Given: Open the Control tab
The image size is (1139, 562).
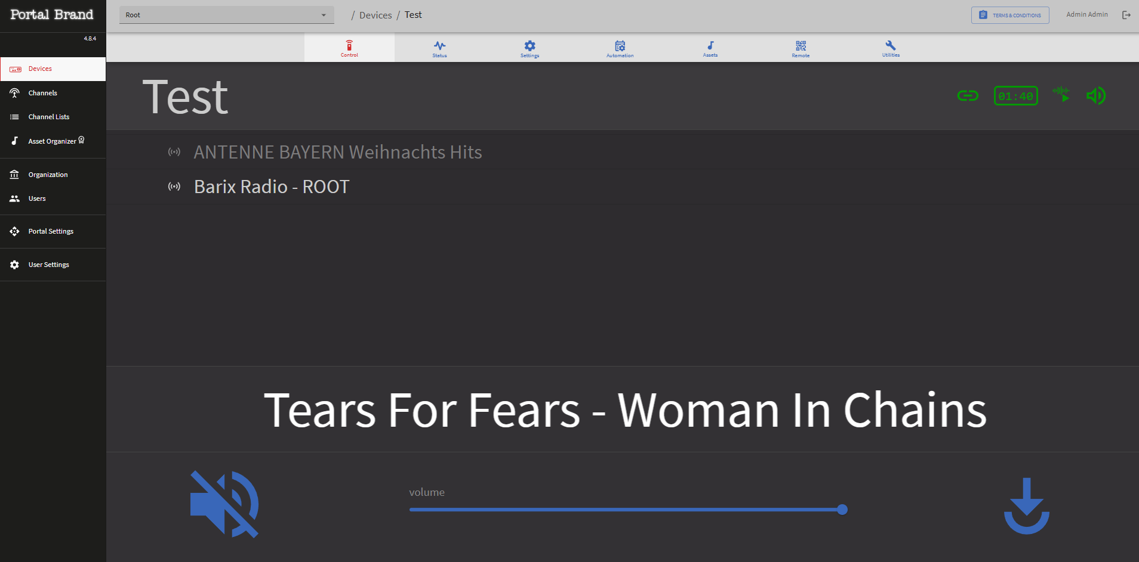Looking at the screenshot, I should (x=349, y=48).
